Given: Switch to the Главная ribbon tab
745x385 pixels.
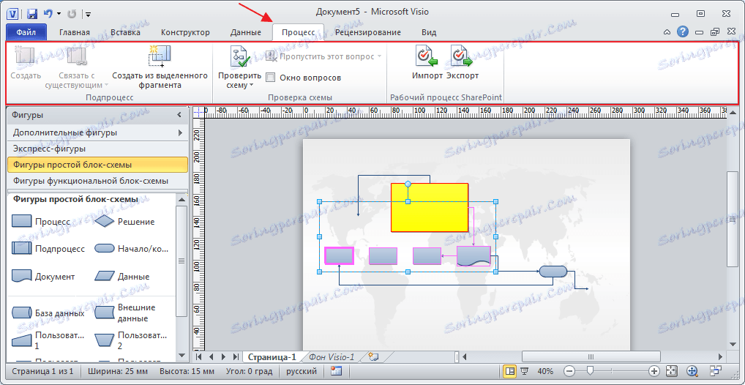Looking at the screenshot, I should [75, 32].
